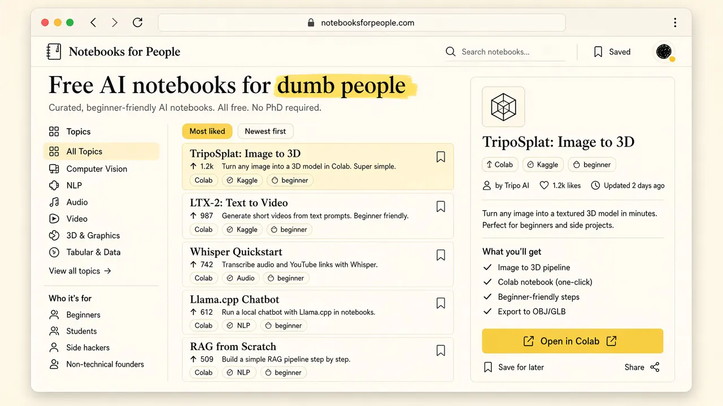Click the beginner tag in the detail panel
The height and width of the screenshot is (406, 723).
point(592,165)
